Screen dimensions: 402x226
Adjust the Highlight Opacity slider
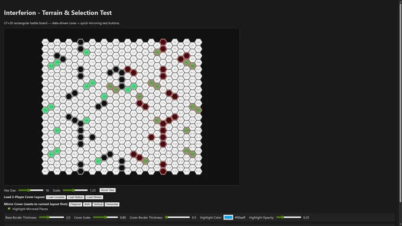click(288, 217)
